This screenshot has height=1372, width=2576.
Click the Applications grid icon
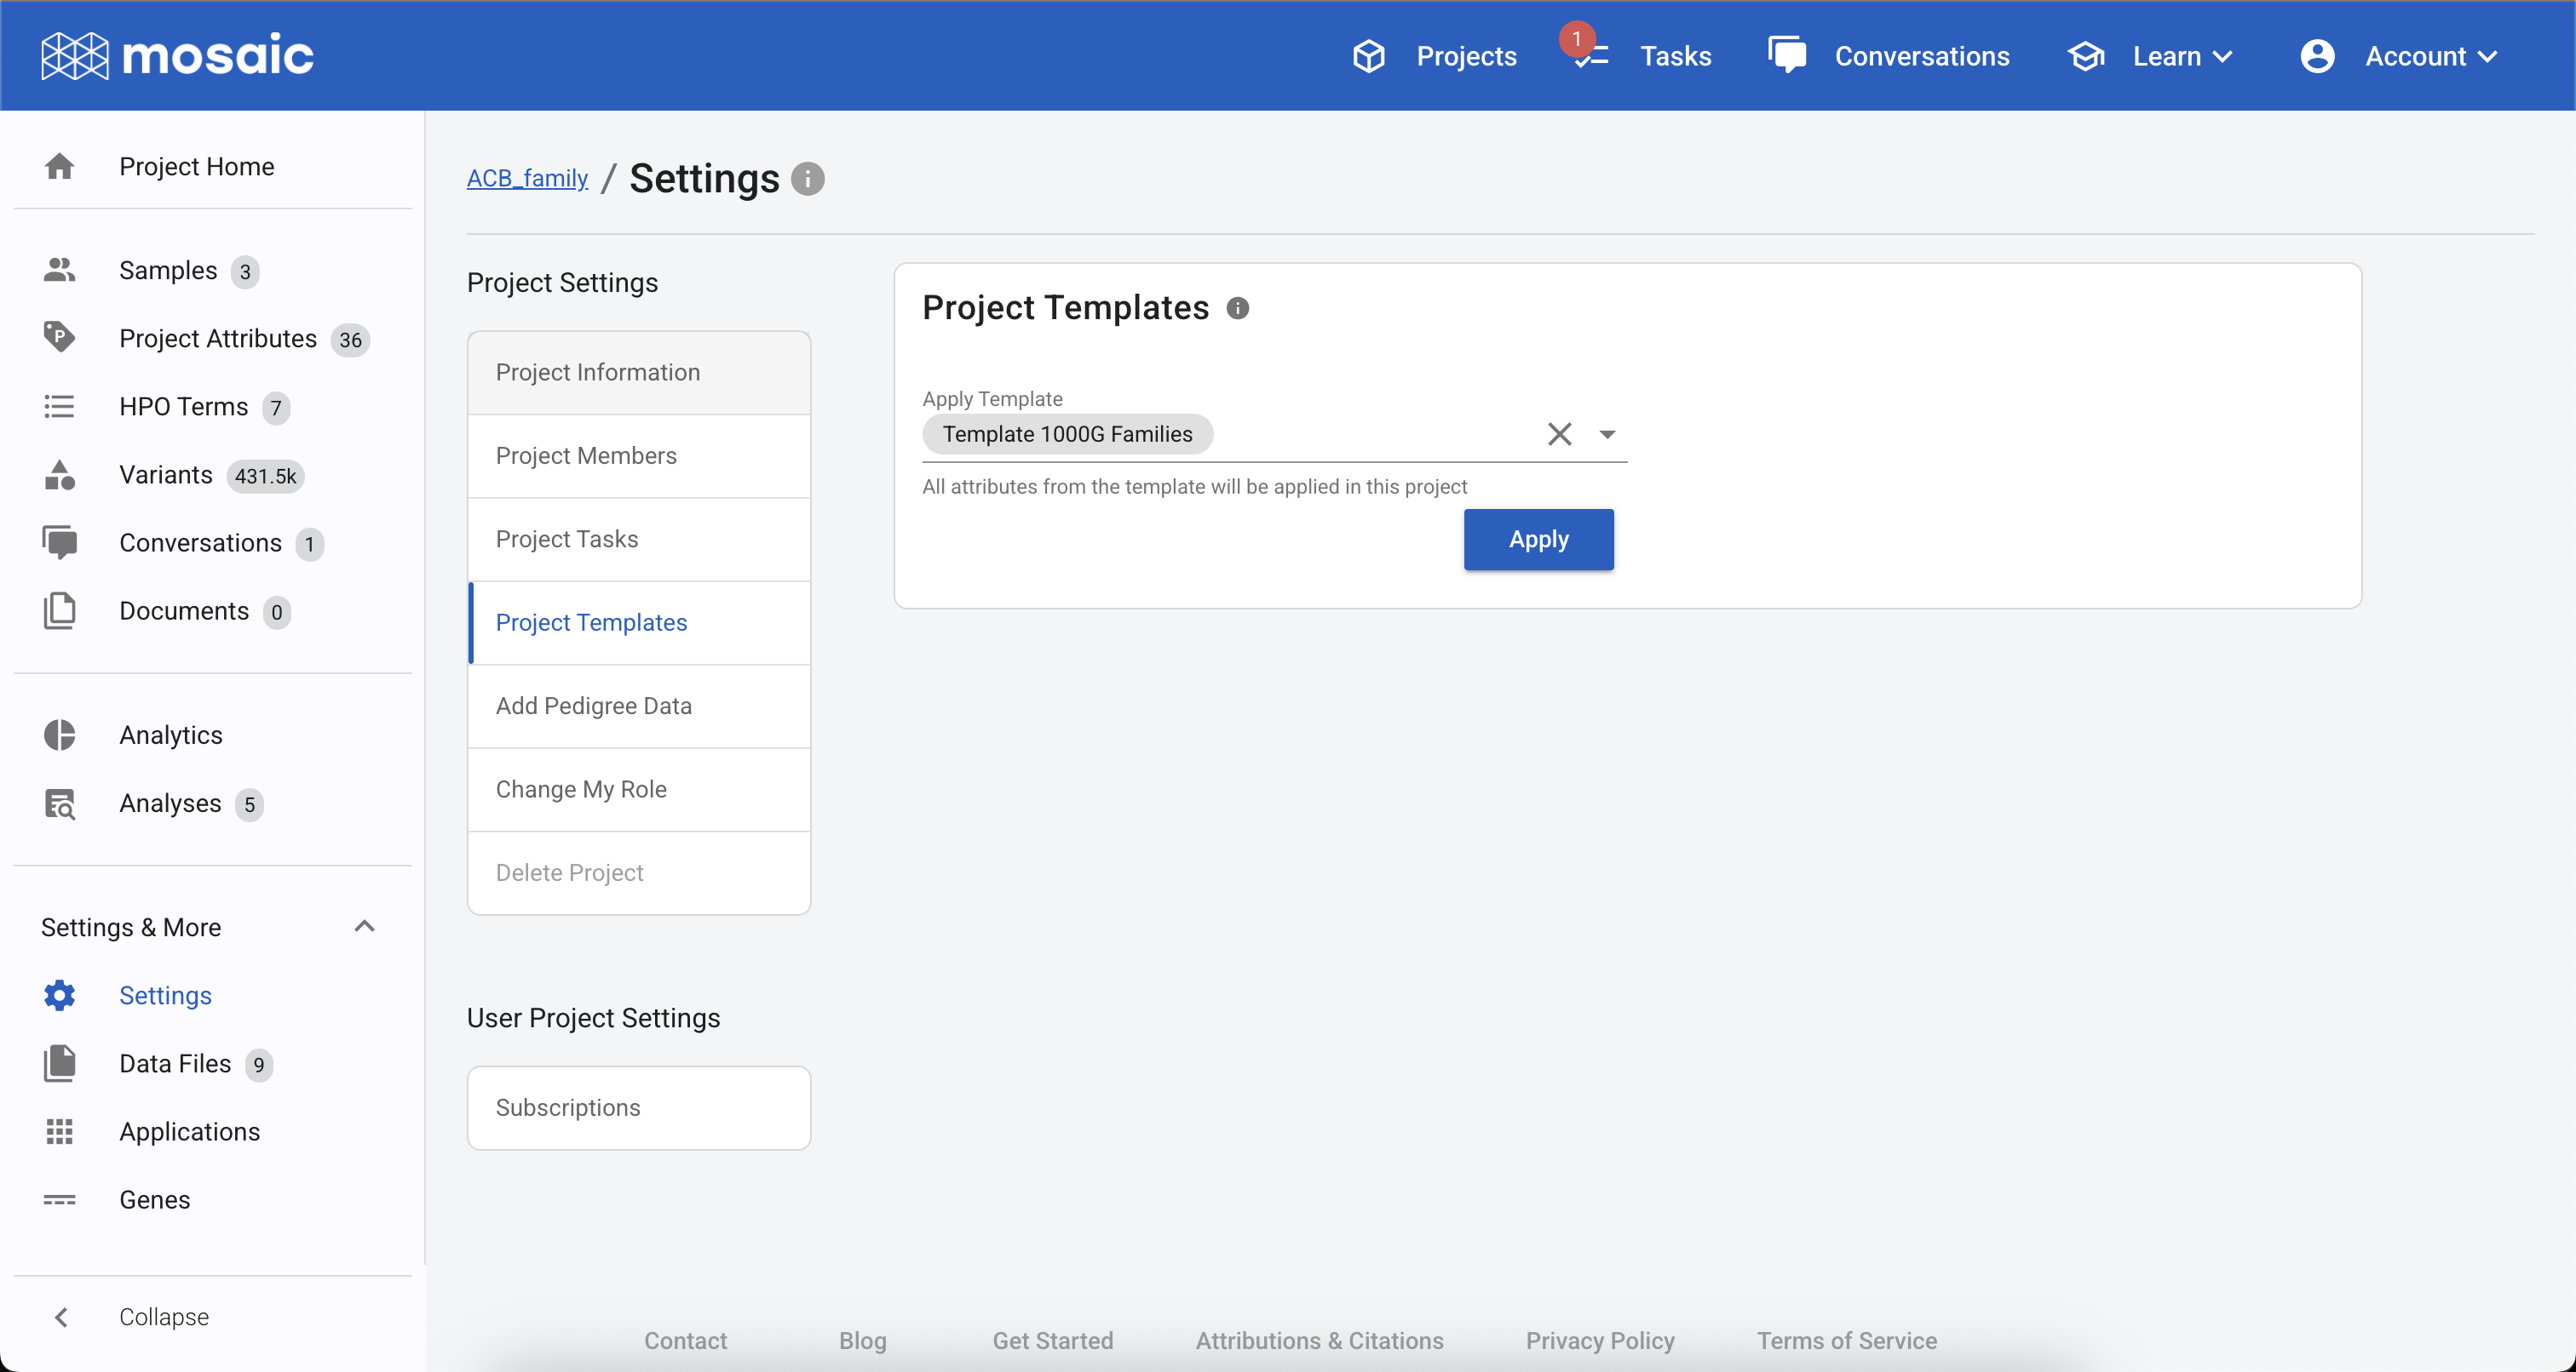coord(60,1131)
